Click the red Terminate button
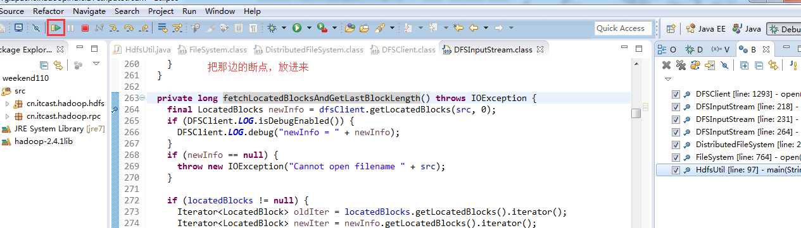Screen dimensions: 801x228 click(85, 28)
